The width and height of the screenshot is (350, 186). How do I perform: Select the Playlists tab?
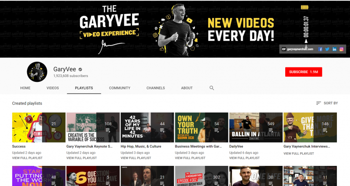pyautogui.click(x=84, y=88)
